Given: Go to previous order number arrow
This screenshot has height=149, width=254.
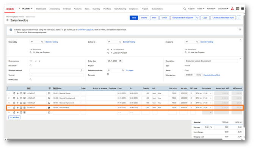Looking at the screenshot, I should 36,61.
